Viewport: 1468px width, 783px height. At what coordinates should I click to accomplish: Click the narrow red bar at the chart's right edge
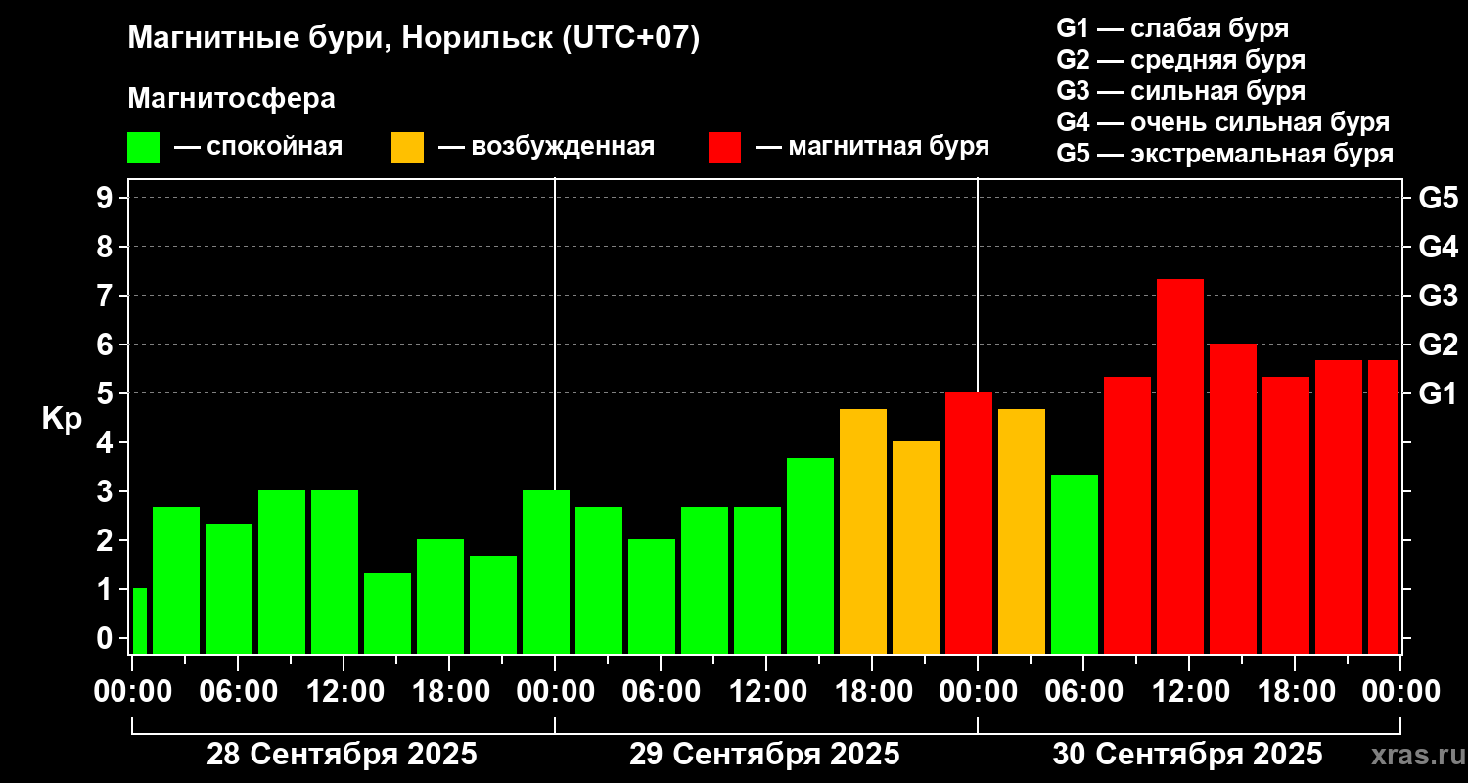coord(1383,507)
